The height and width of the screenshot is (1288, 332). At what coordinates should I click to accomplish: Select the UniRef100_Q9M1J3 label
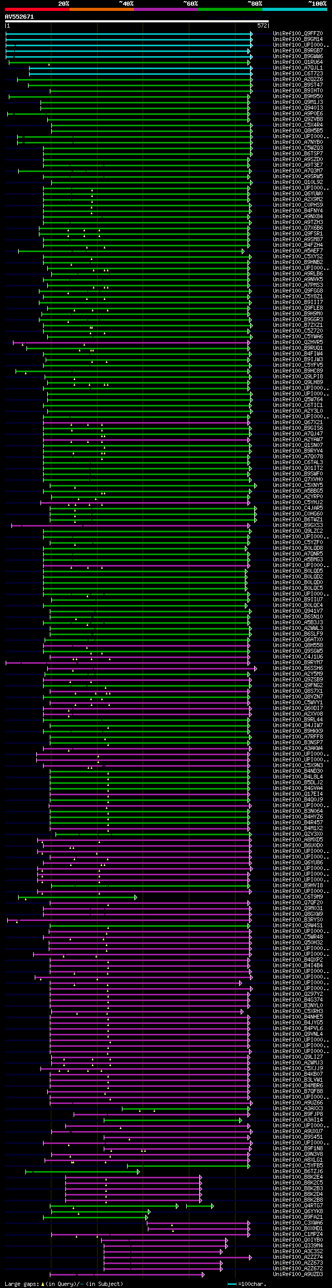click(x=298, y=102)
